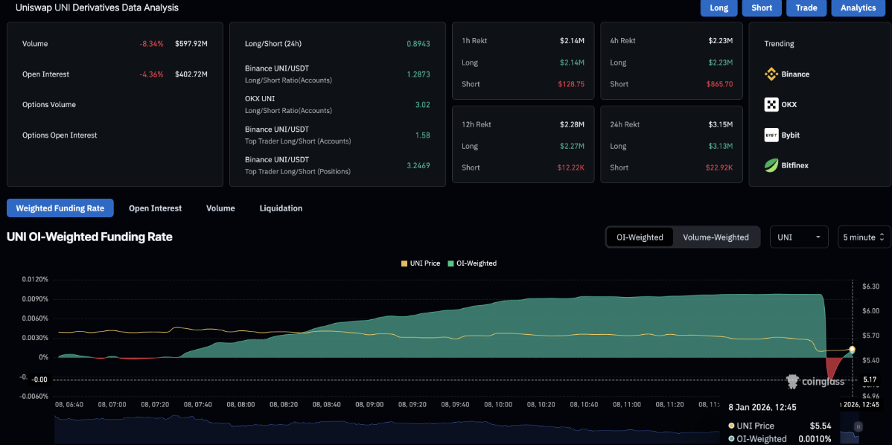The width and height of the screenshot is (892, 445).
Task: Expand the 5 minute interval selector
Action: pos(864,237)
